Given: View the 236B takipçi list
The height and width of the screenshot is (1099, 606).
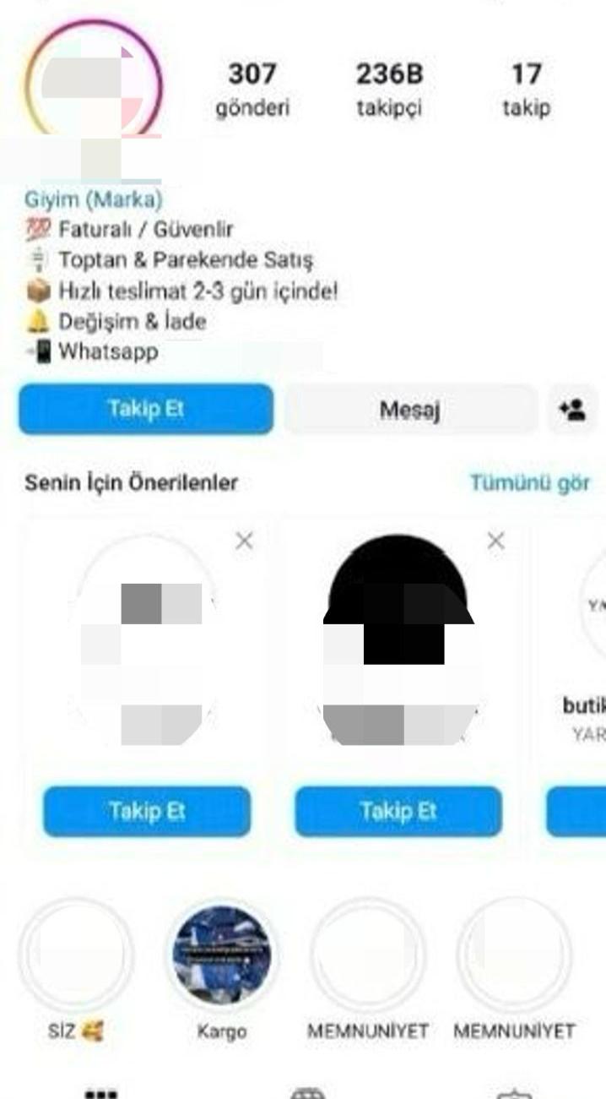Looking at the screenshot, I should [388, 90].
